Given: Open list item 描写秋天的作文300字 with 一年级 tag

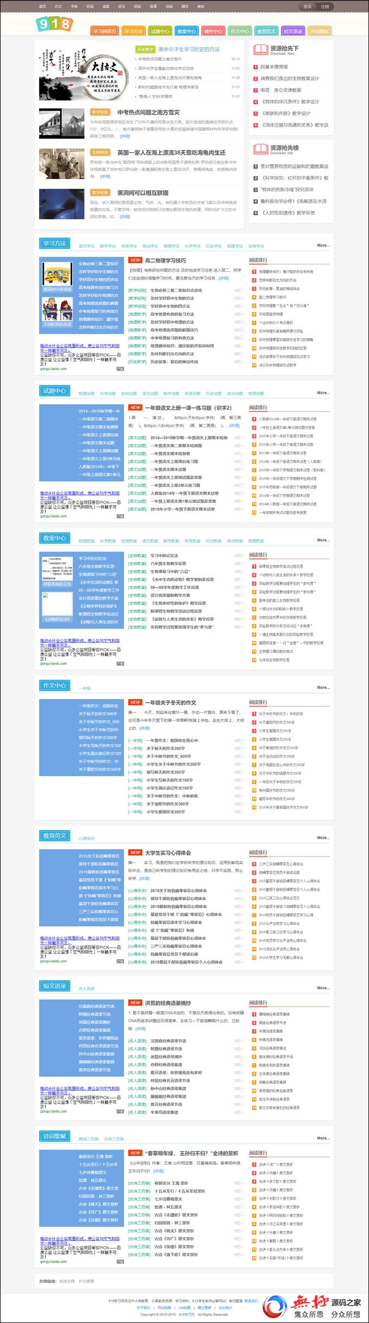Looking at the screenshot, I should (166, 772).
